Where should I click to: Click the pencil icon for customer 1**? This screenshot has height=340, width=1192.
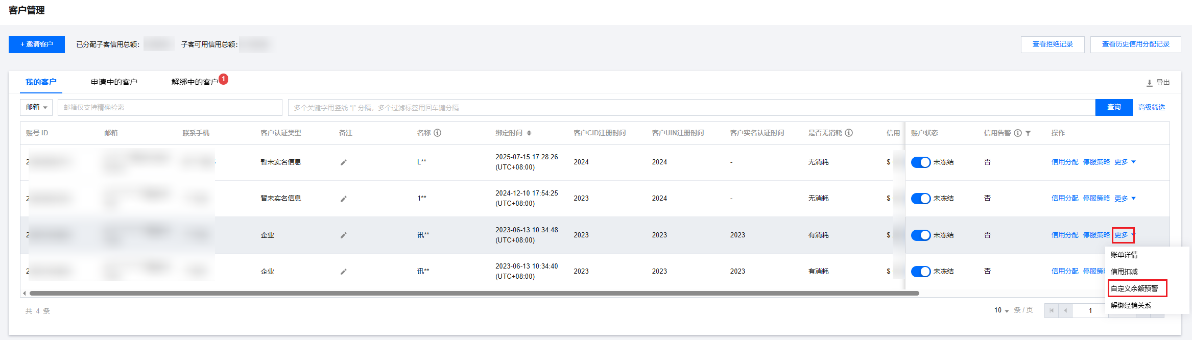click(x=344, y=199)
